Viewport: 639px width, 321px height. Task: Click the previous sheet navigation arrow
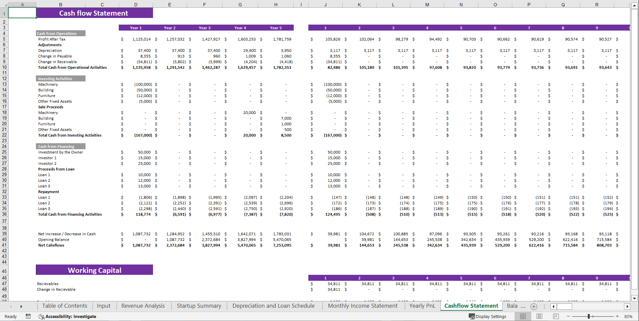(x=11, y=306)
